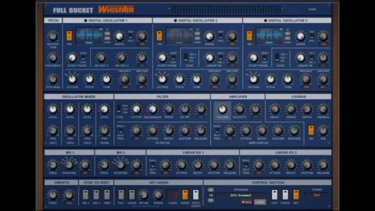Click Oscillator 1 Shape knob
Screen dimensions: 375x211
point(119,36)
